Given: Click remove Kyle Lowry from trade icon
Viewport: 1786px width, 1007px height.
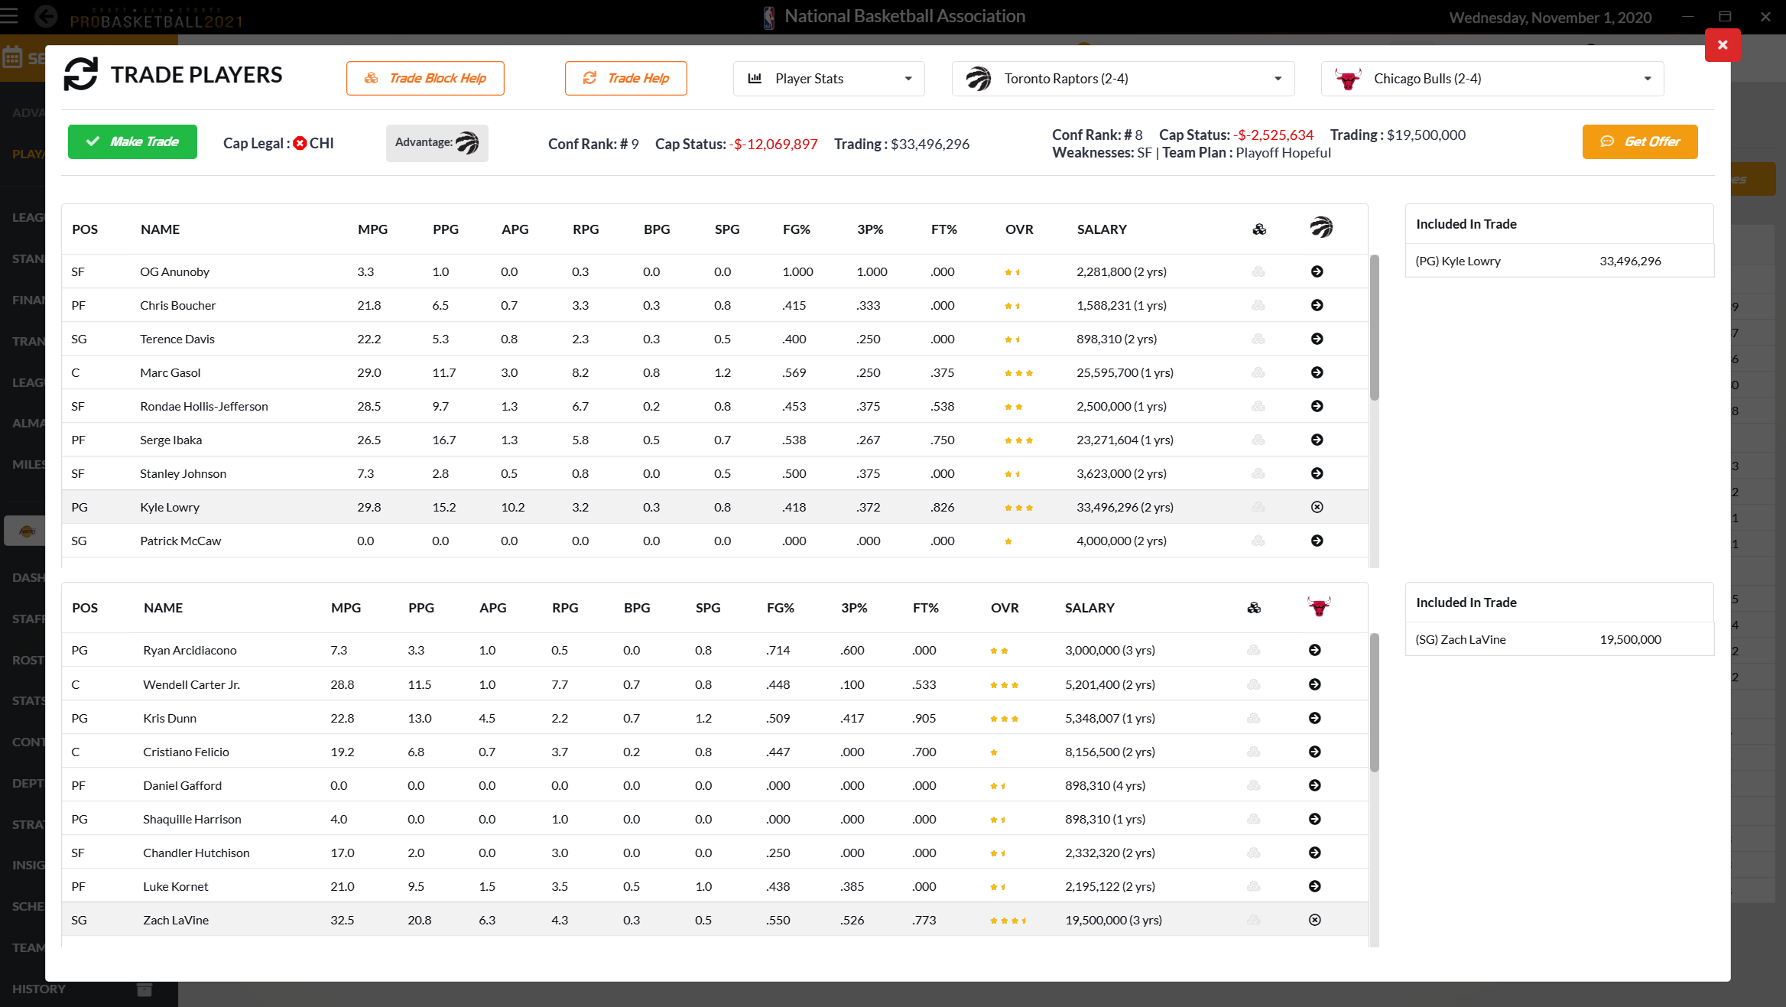Looking at the screenshot, I should 1317,507.
